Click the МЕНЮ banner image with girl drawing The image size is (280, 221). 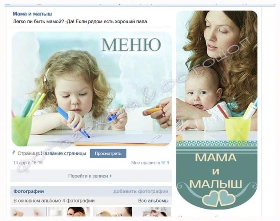click(92, 89)
